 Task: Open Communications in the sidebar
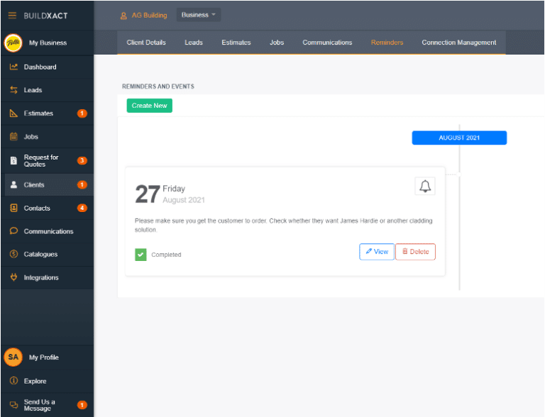tap(48, 231)
